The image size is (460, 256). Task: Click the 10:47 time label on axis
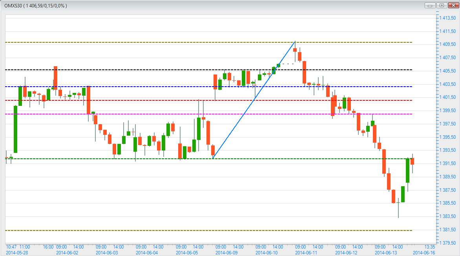(x=11, y=247)
